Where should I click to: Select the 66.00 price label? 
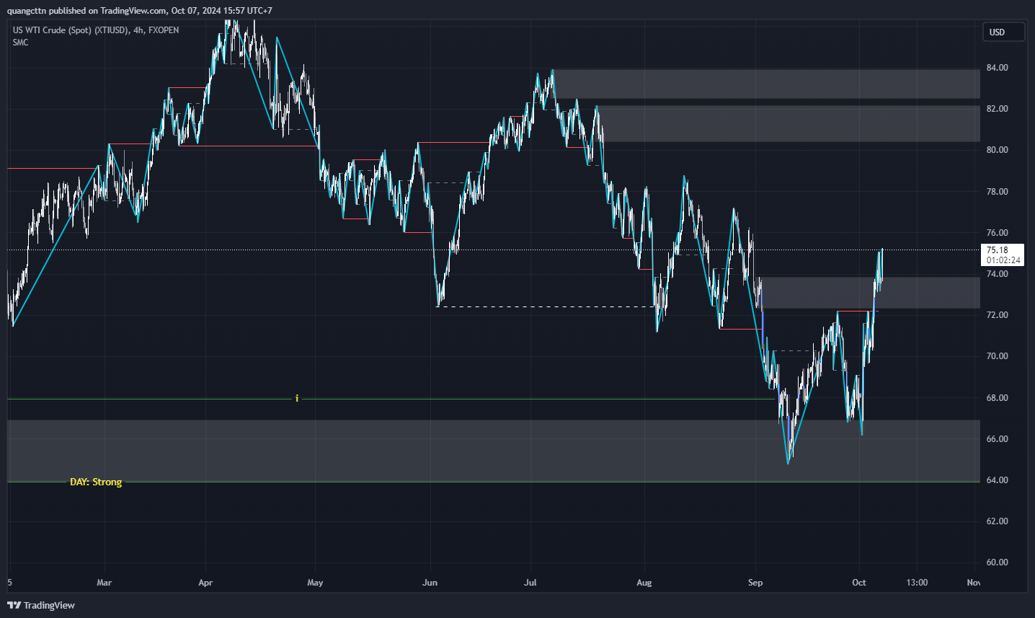[998, 439]
